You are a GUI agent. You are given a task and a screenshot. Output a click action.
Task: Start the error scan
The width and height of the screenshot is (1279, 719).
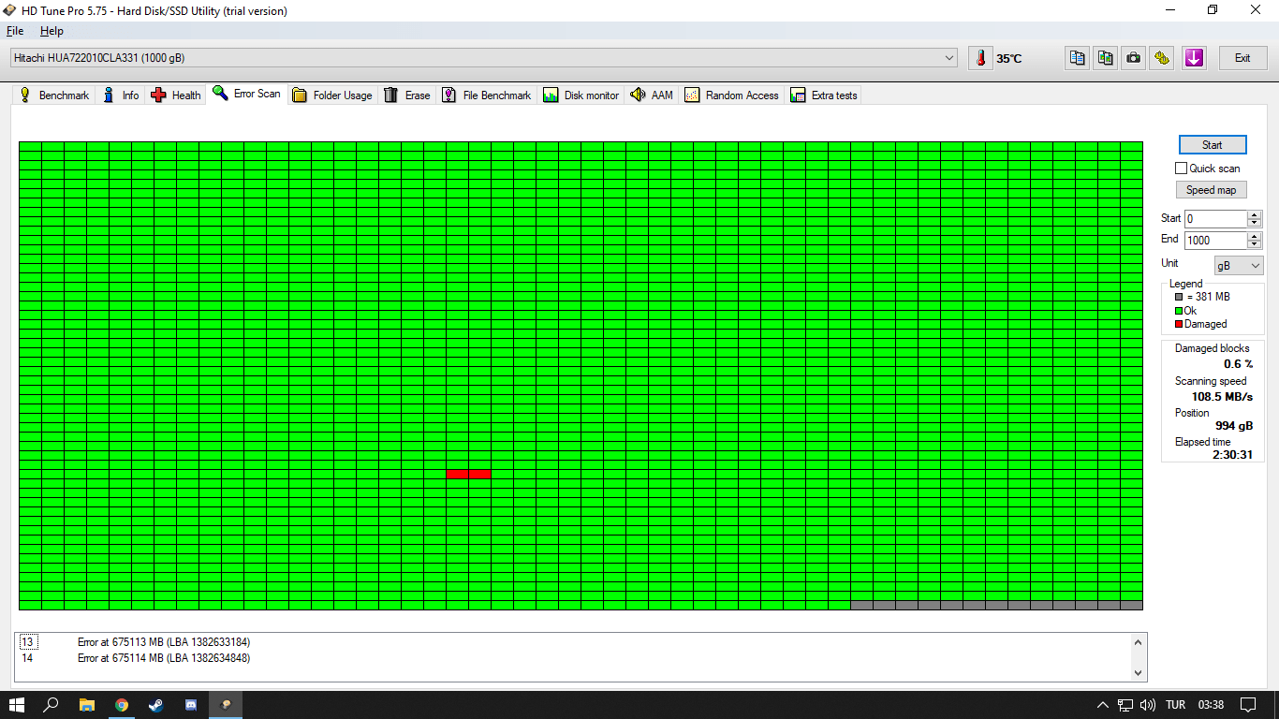[1213, 145]
